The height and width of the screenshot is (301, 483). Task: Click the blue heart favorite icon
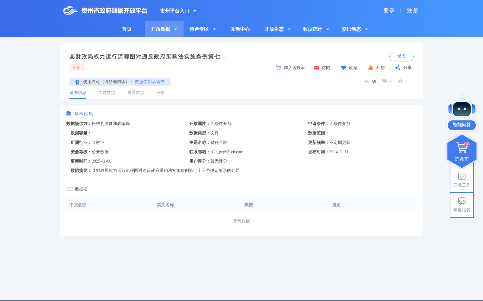coord(344,68)
